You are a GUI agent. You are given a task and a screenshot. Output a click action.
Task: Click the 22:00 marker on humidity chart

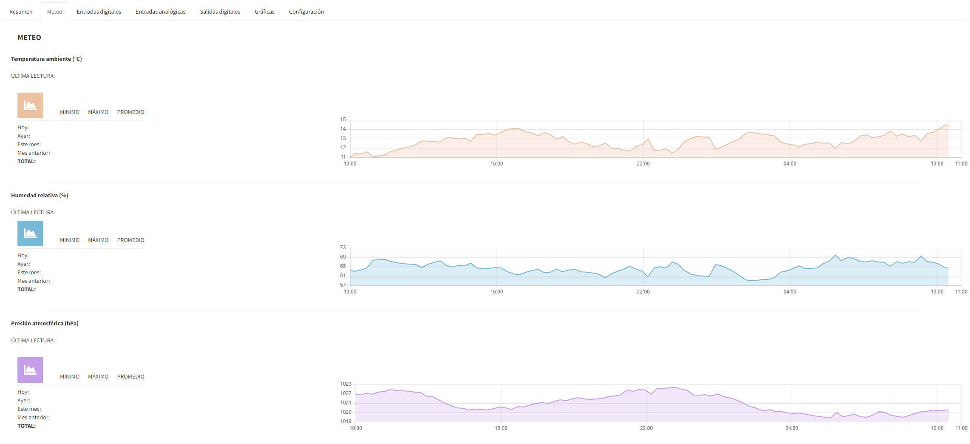coord(643,292)
